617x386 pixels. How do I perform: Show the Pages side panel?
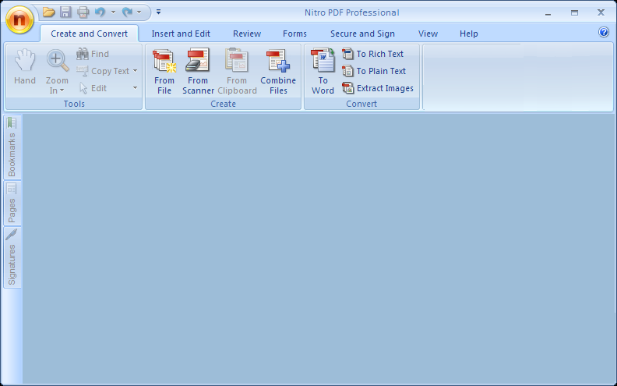pyautogui.click(x=12, y=204)
